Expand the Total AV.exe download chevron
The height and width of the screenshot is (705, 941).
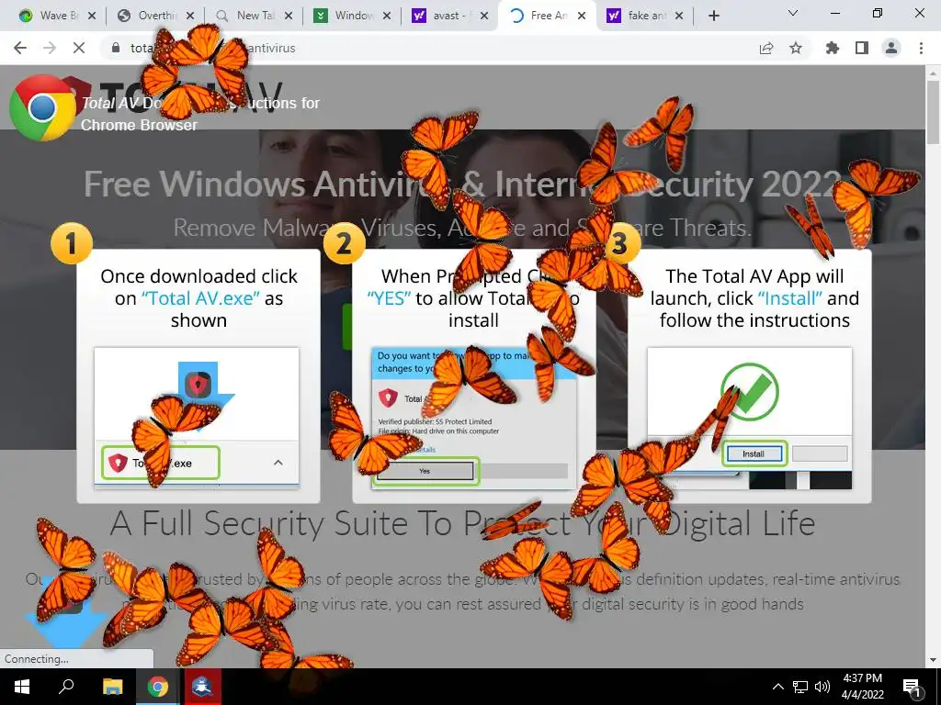[278, 463]
